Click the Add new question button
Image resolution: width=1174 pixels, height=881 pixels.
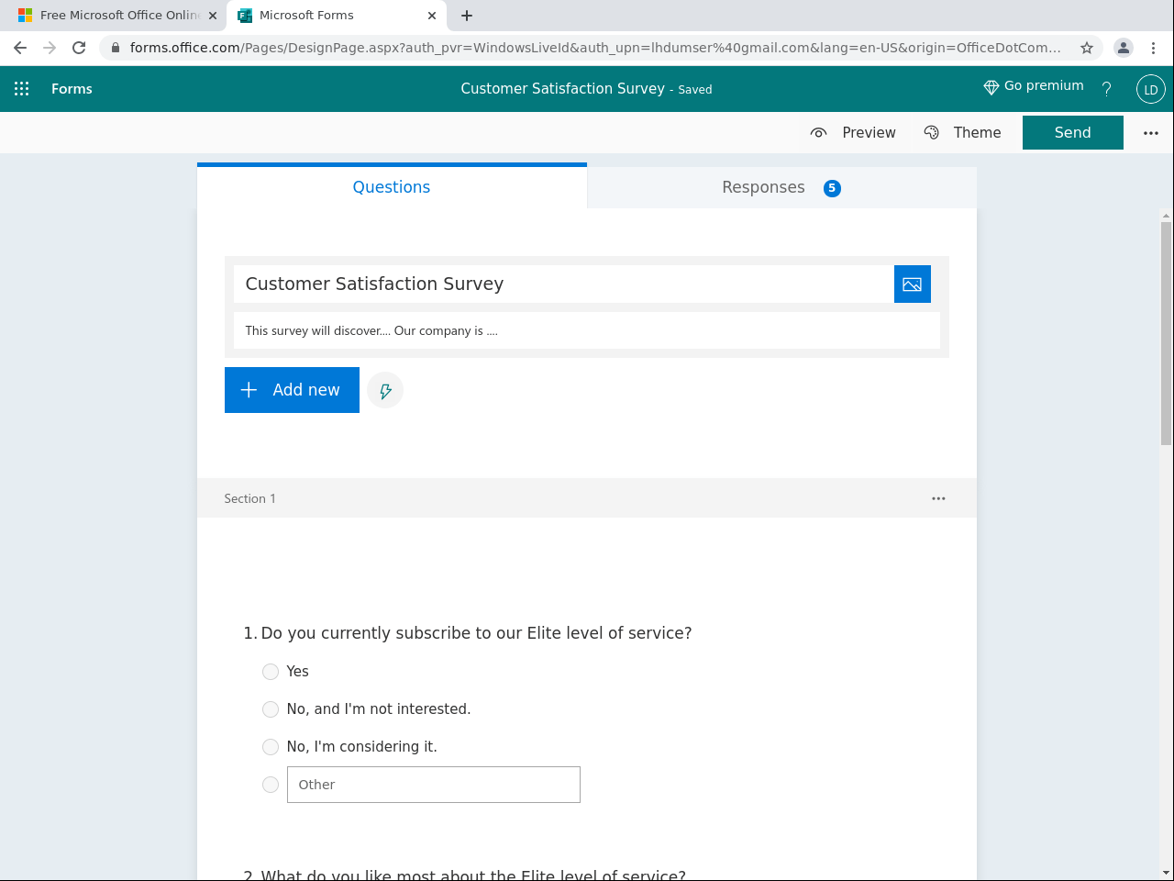click(x=292, y=389)
